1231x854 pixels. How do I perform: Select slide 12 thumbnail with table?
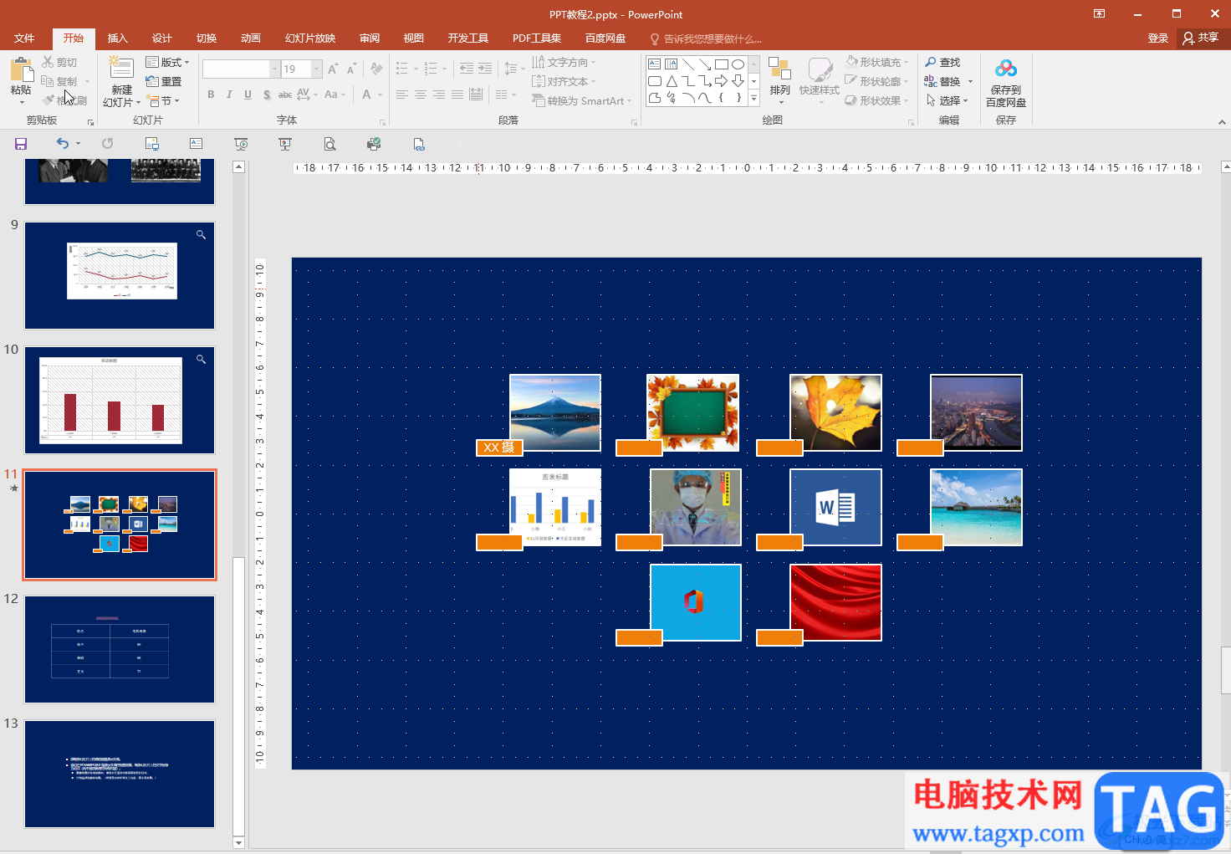[120, 649]
